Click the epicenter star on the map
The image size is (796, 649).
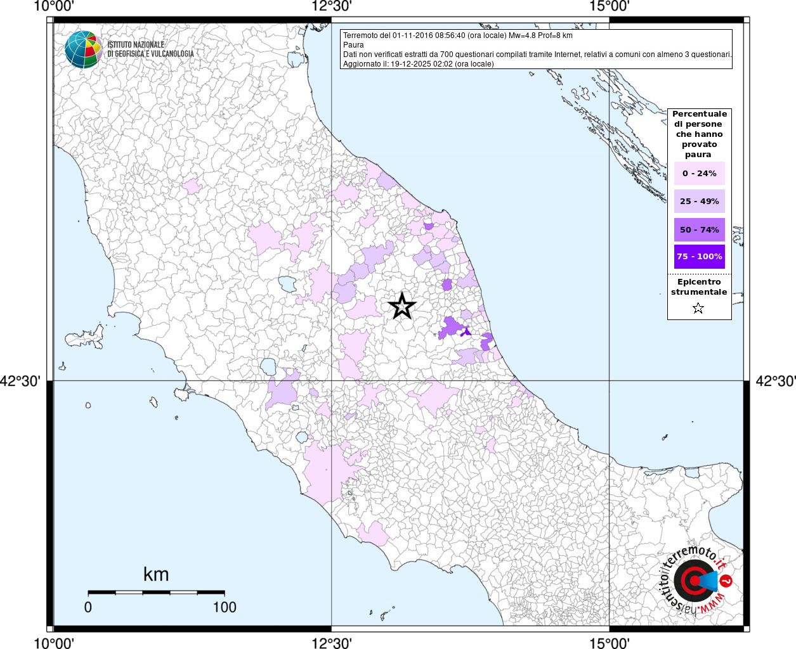click(401, 306)
